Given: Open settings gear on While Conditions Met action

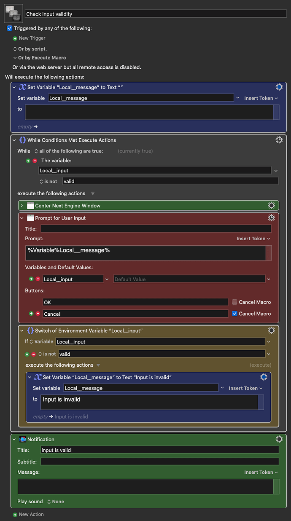Looking at the screenshot, I should 279,140.
